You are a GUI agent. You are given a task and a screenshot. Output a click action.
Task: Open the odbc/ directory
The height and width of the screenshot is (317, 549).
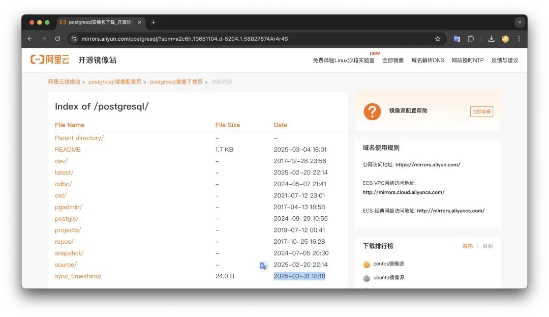[64, 184]
